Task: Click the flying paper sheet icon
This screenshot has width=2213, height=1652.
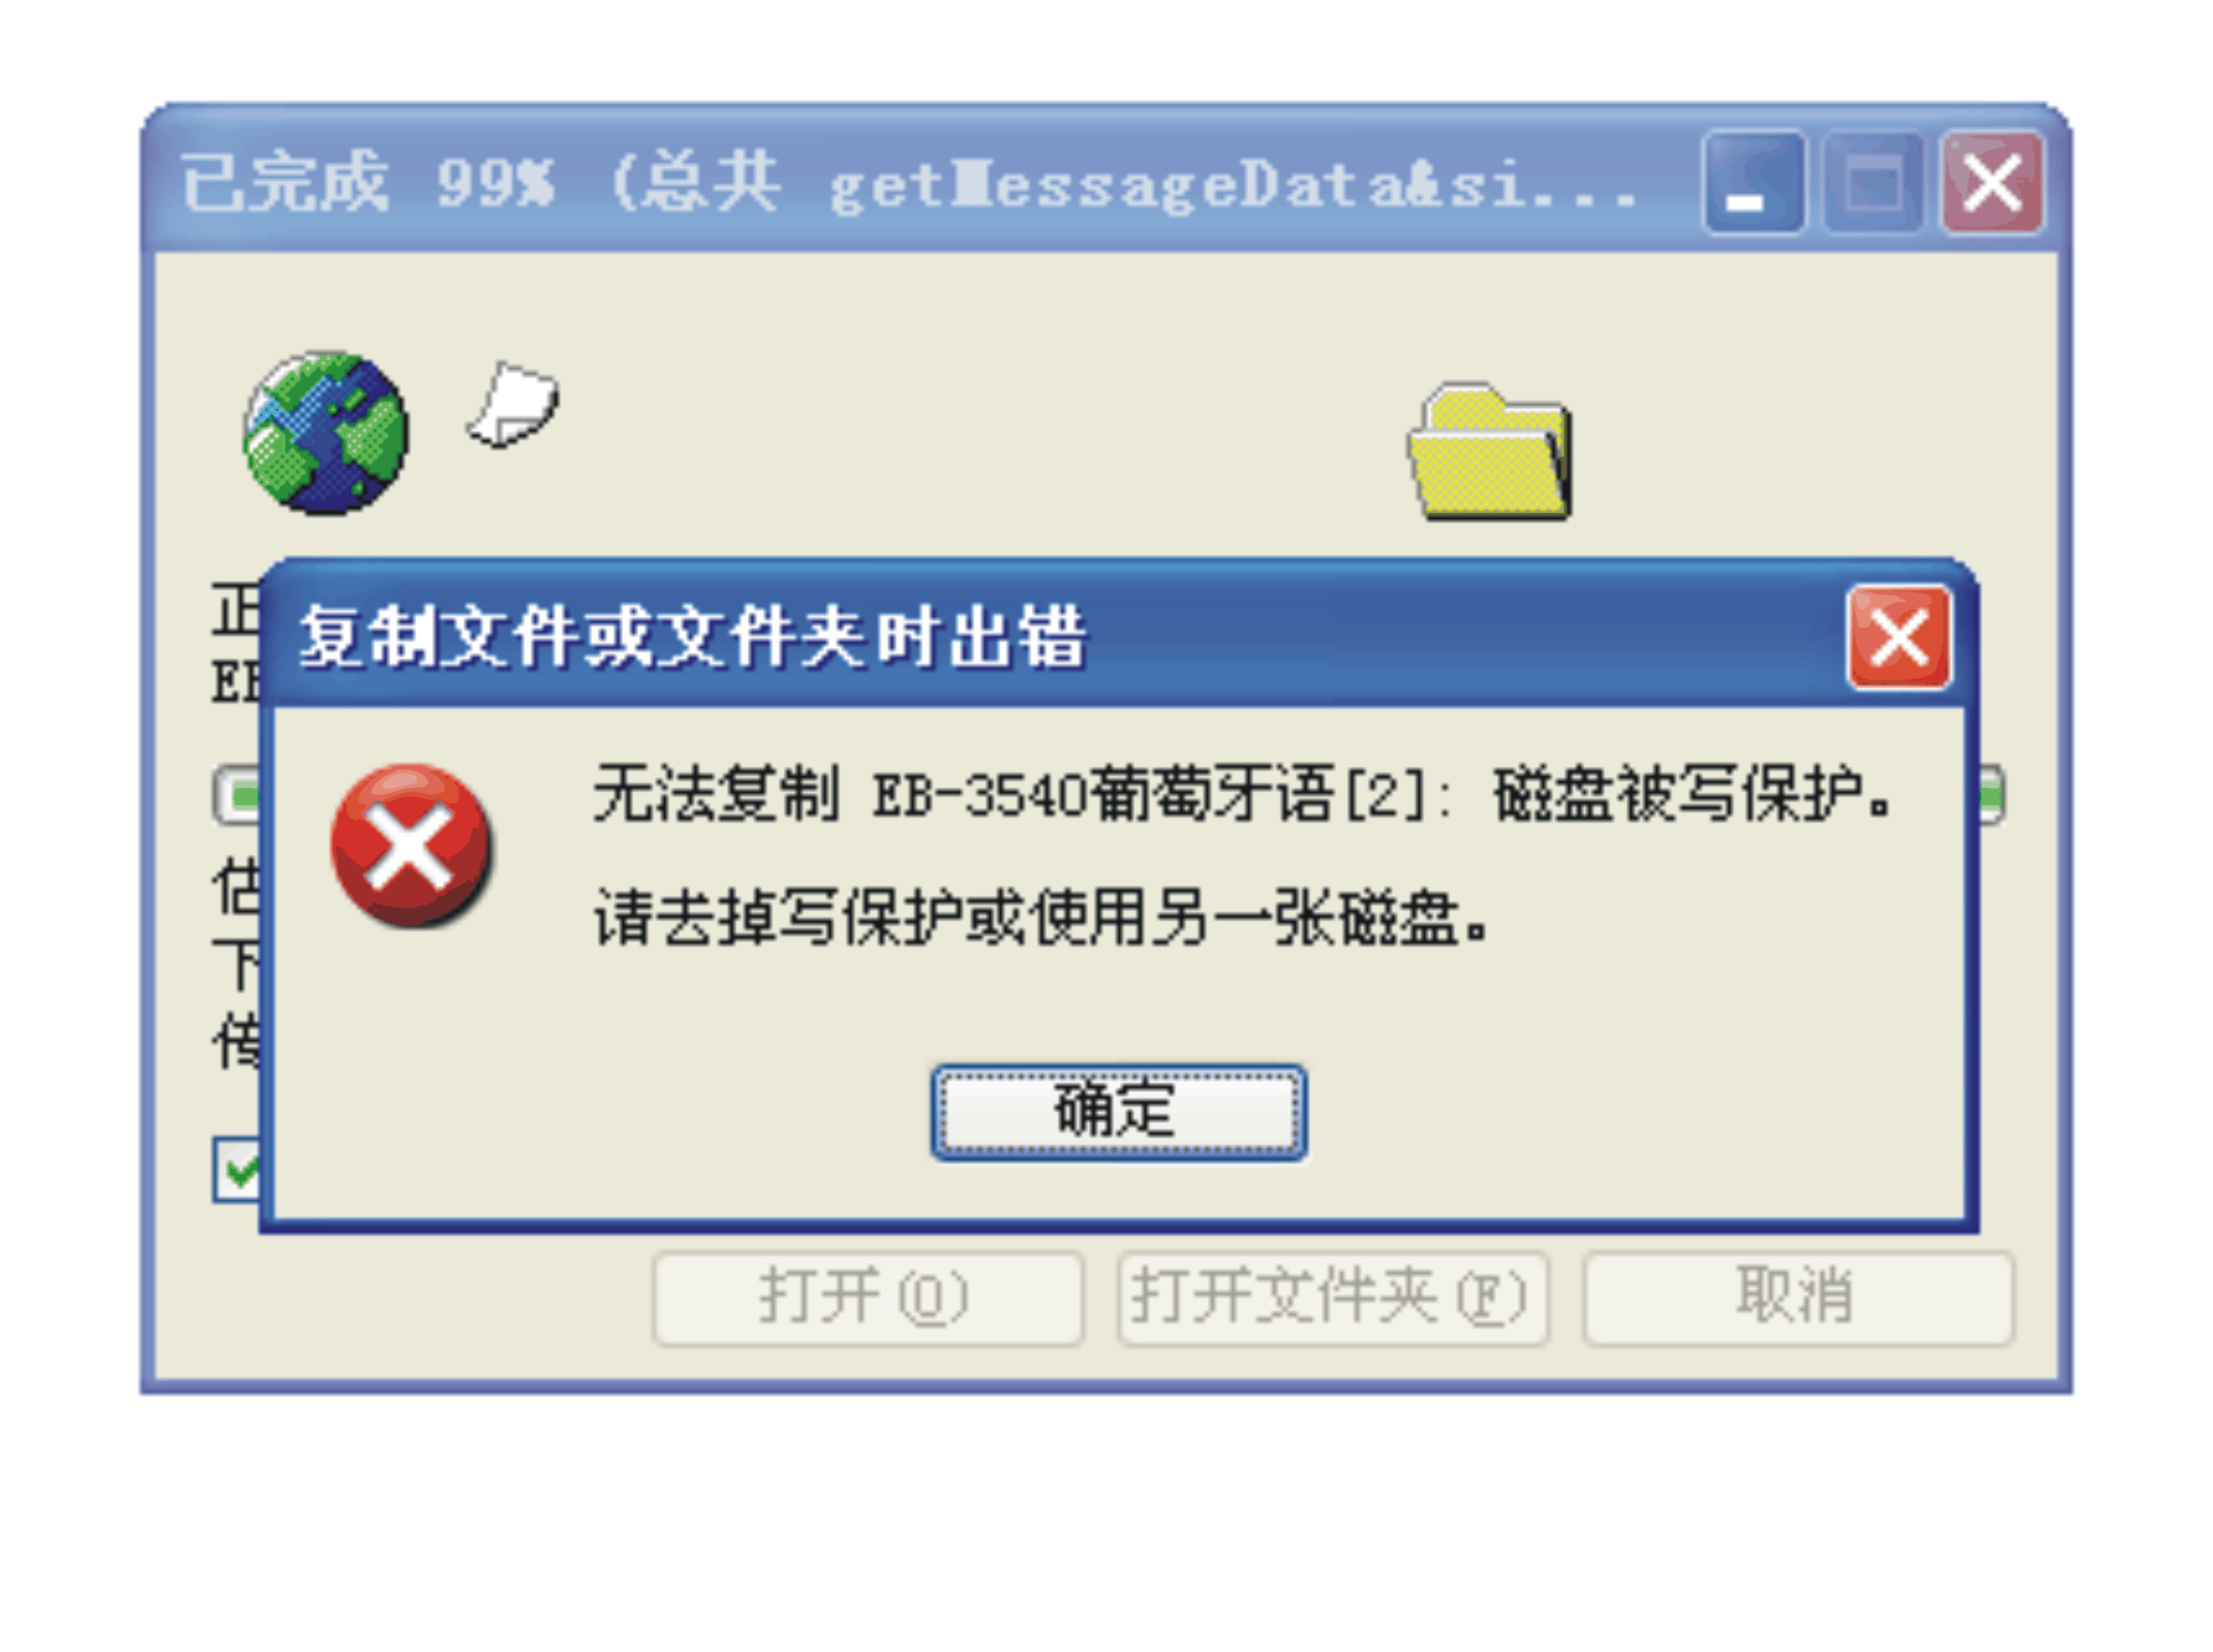Action: [x=514, y=405]
